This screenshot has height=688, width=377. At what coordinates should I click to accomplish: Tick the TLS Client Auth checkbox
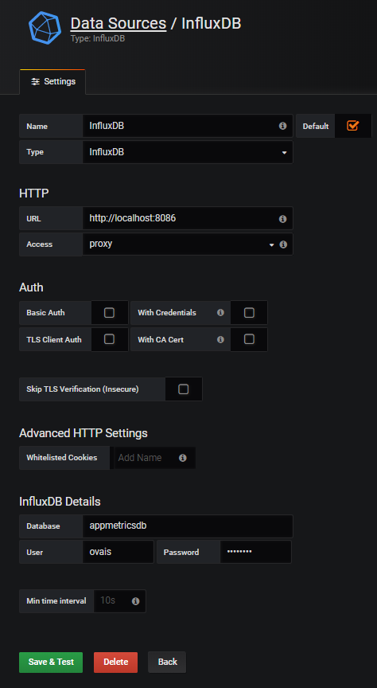coord(109,339)
